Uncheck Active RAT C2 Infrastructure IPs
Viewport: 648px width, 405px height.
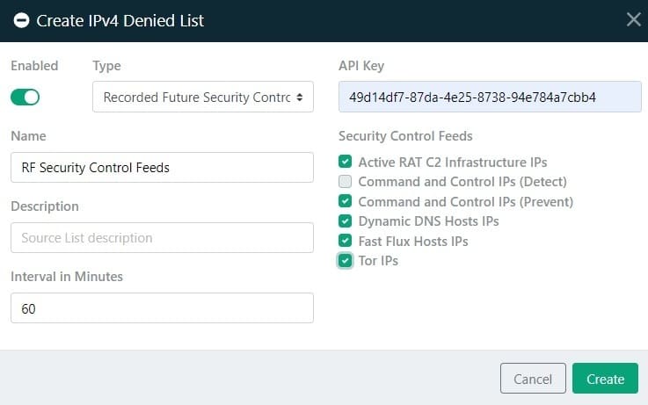point(345,162)
